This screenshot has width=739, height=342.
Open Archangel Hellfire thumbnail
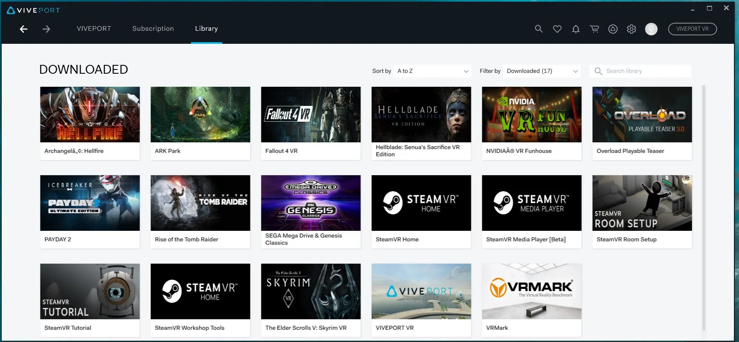[x=90, y=115]
